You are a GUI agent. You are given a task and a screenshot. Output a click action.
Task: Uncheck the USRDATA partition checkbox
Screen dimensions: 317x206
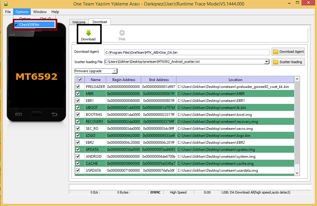pyautogui.click(x=78, y=171)
